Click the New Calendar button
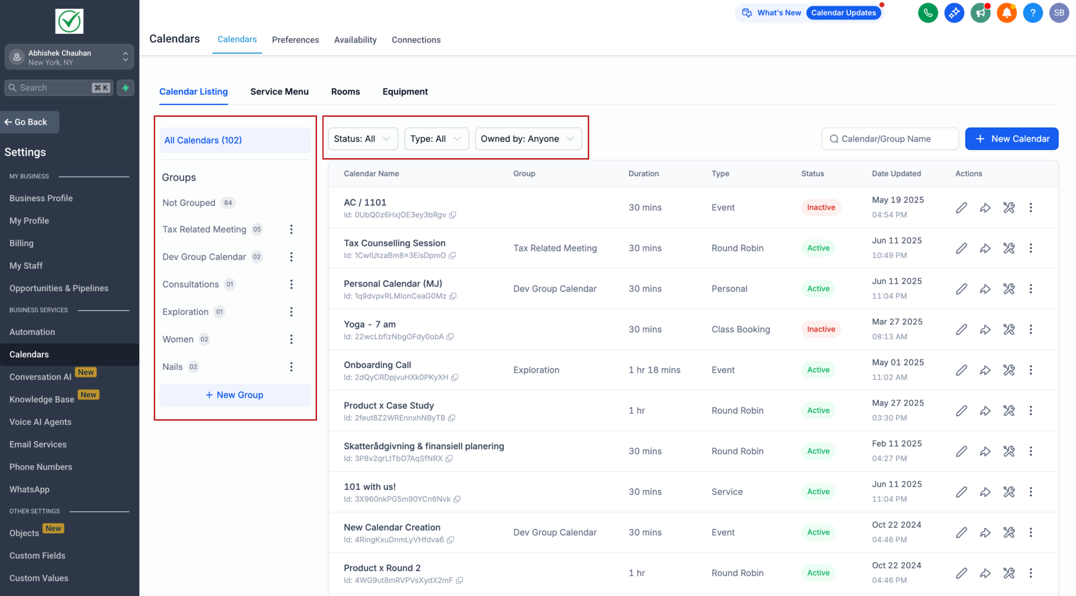The height and width of the screenshot is (596, 1076). click(x=1011, y=139)
